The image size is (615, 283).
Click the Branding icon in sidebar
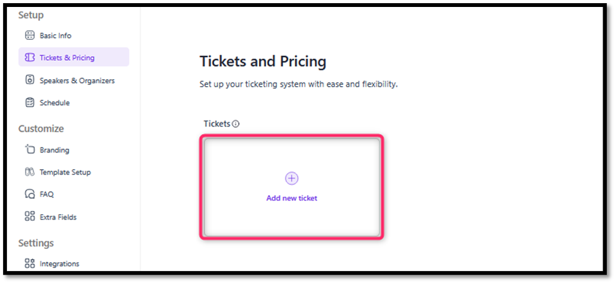[x=29, y=150]
